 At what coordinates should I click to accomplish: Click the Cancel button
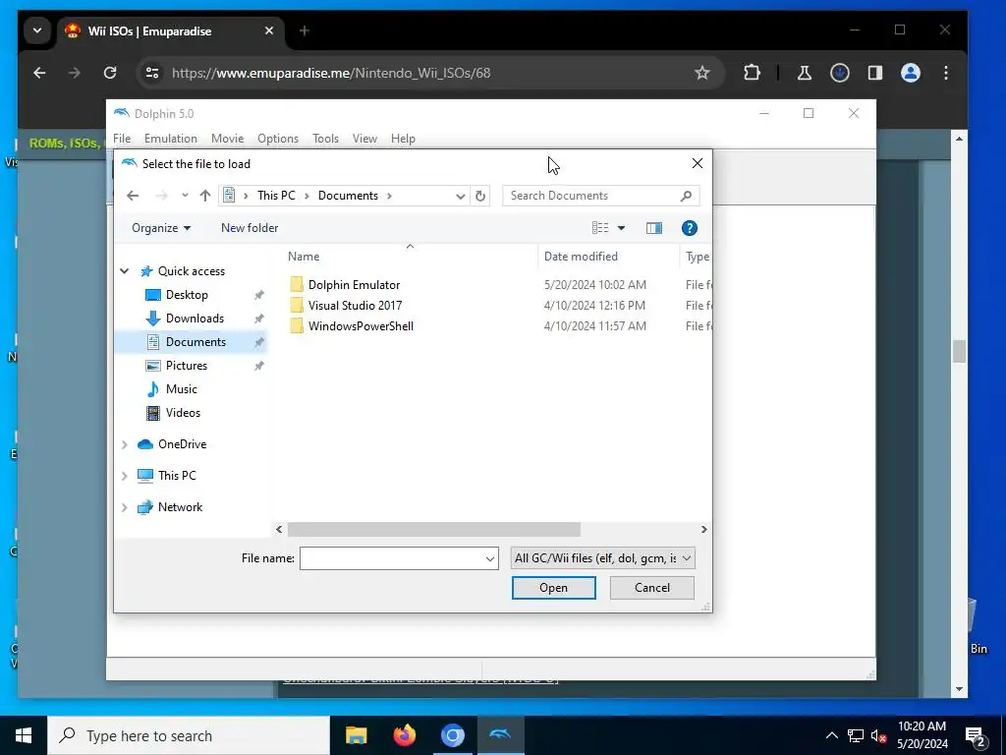(x=652, y=588)
